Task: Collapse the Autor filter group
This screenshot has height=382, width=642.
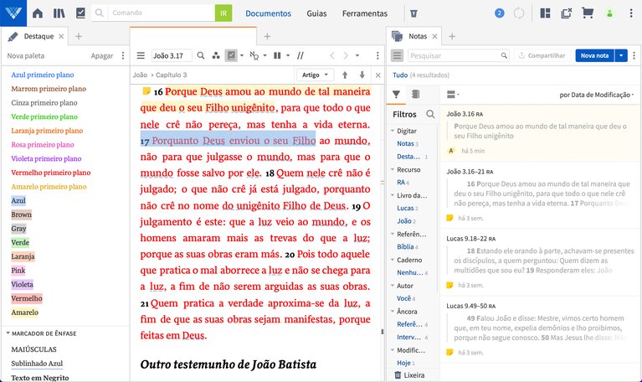Action: (x=393, y=286)
